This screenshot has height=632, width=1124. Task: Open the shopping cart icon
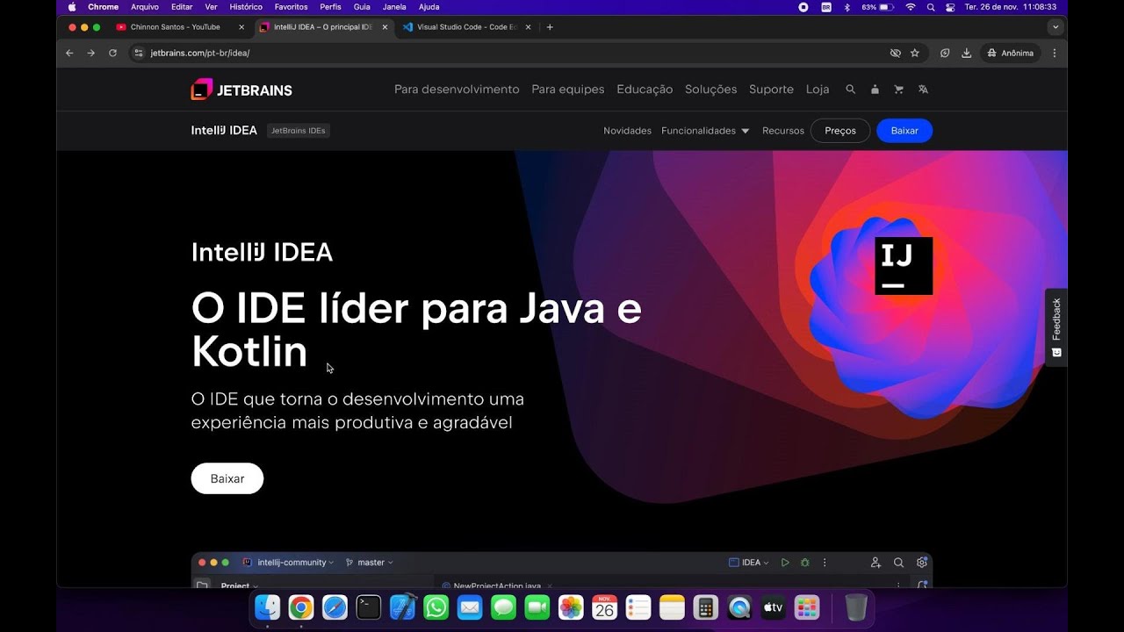[898, 90]
